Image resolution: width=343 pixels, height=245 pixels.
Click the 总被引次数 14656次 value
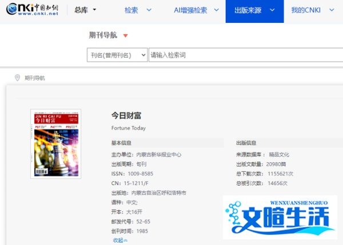point(277,183)
